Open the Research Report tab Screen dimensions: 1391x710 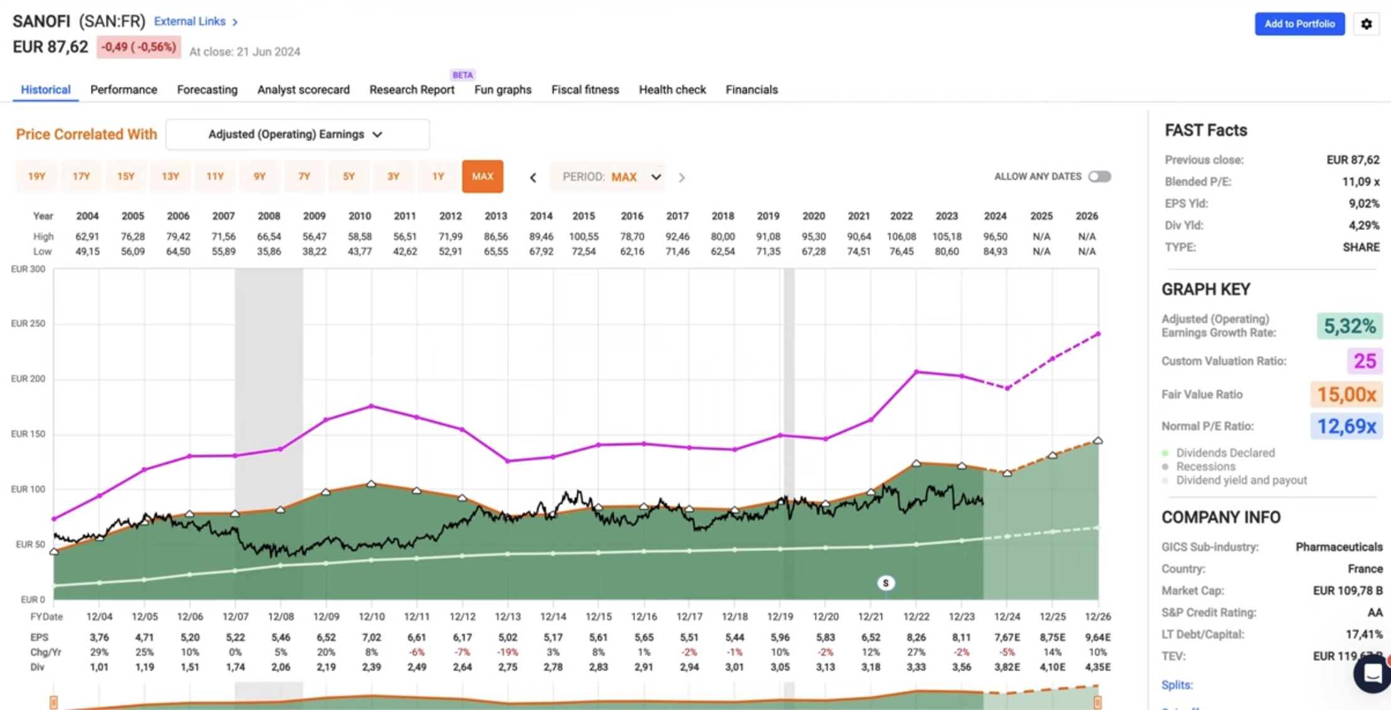[x=412, y=90]
